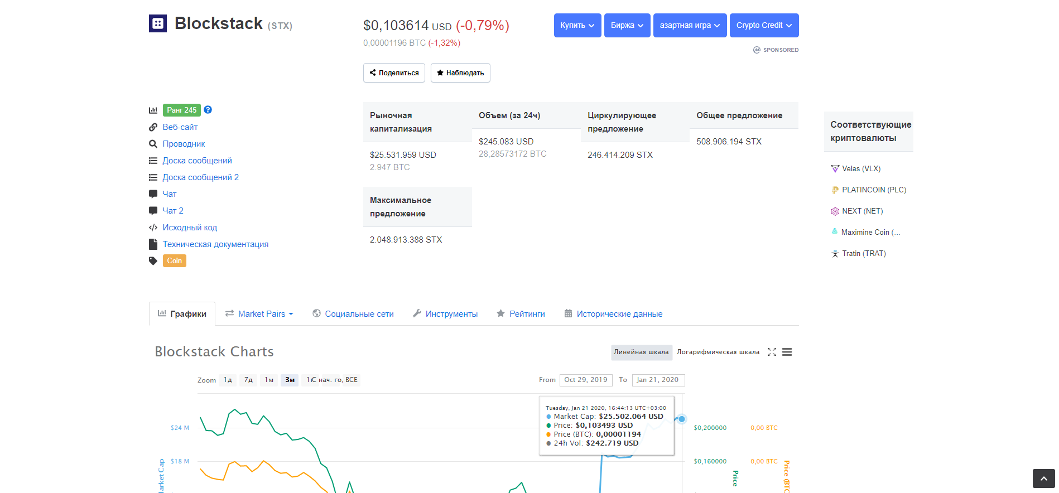Click the sponsored icon near SPONSORED label
Screen dimensions: 1059x493
click(757, 50)
